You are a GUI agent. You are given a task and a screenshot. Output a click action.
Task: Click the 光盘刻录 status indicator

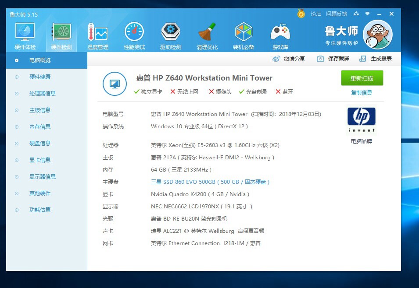coord(253,92)
